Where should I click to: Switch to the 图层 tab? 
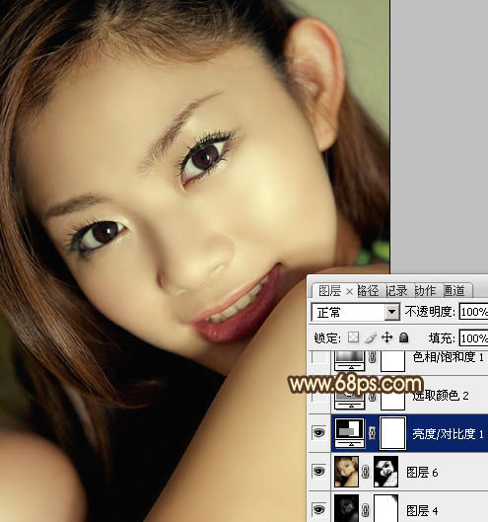(x=329, y=291)
